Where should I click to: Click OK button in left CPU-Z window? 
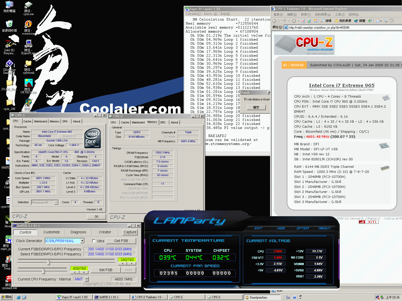pyautogui.click(x=96, y=216)
